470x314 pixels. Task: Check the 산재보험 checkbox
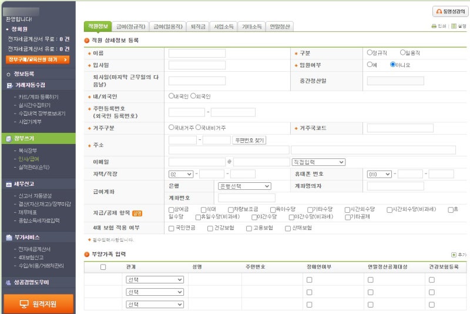click(288, 229)
